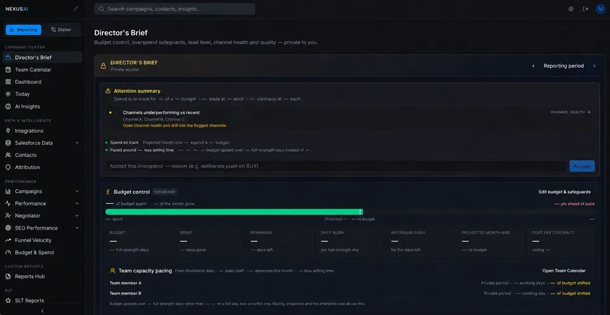Screen dimensions: 610x315
Task: Go to previous reporting period
Action: point(533,65)
